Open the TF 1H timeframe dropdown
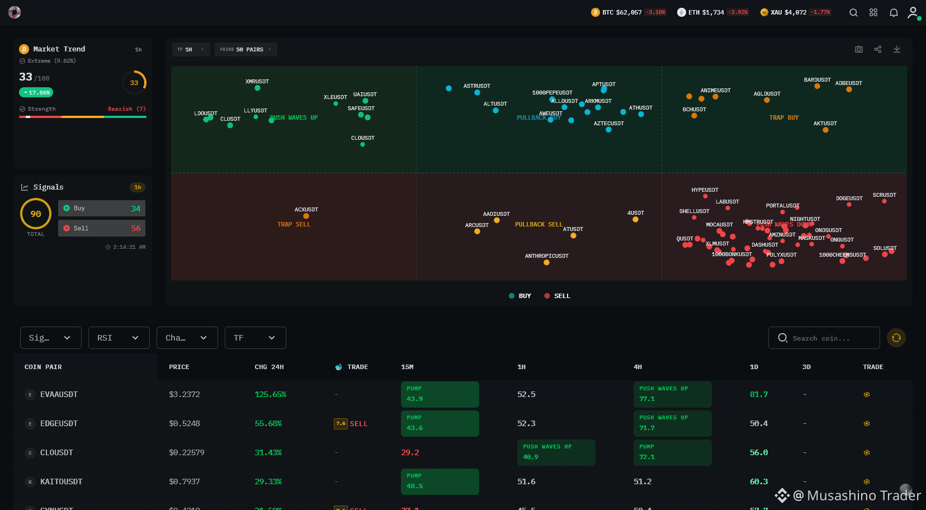This screenshot has width=926, height=510. (x=191, y=49)
